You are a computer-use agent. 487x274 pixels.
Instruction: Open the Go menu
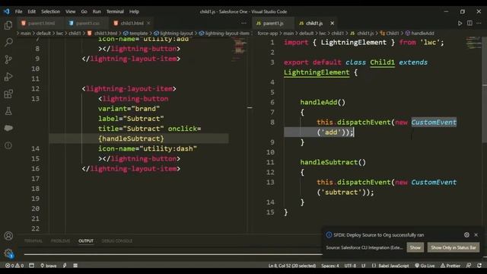(x=84, y=11)
